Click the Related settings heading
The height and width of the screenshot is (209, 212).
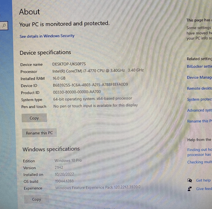point(199,59)
